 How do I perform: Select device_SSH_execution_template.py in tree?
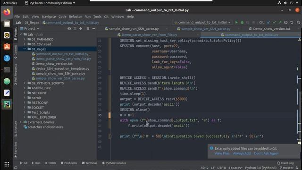(62, 68)
